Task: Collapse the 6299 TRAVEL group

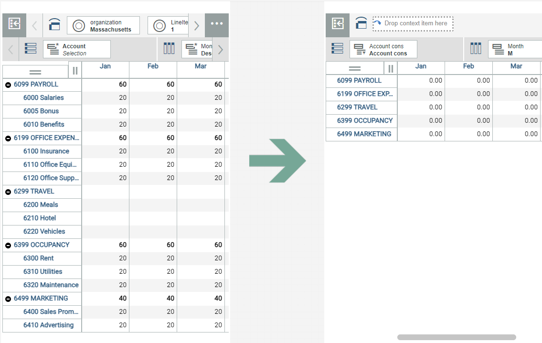Action: (x=8, y=192)
